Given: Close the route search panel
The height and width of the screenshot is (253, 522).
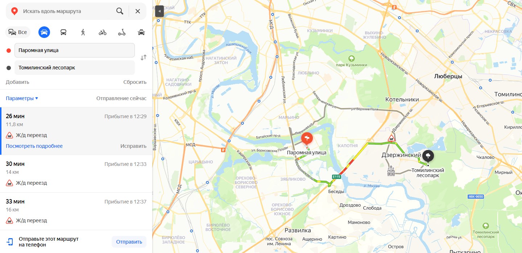Looking at the screenshot, I should coord(138,11).
